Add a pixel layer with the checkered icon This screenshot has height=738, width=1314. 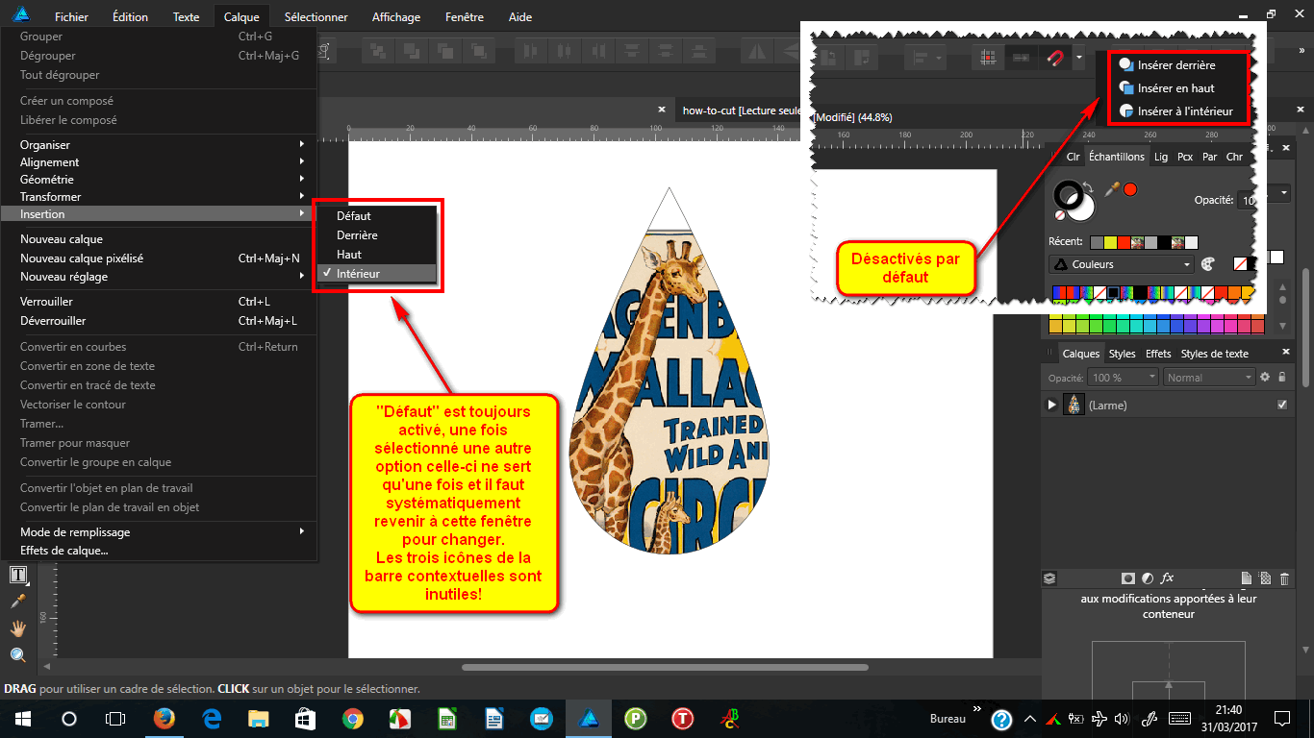pyautogui.click(x=1265, y=578)
